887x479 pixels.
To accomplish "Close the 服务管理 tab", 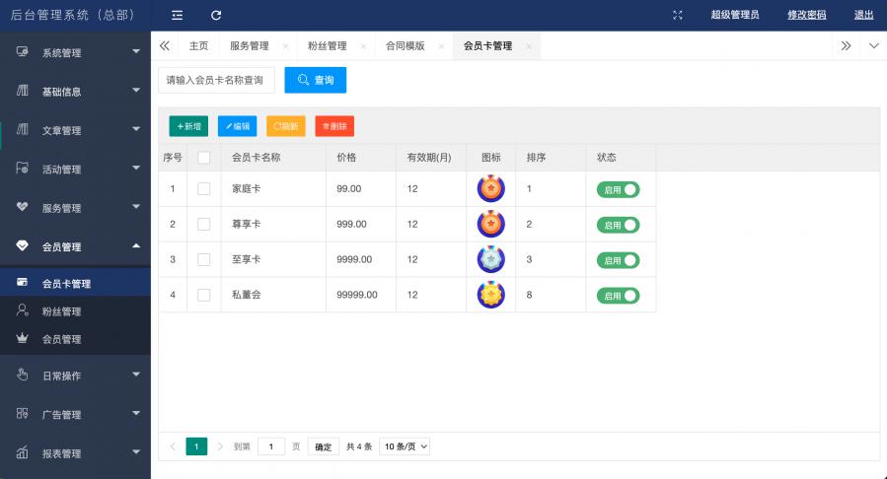I will 285,46.
